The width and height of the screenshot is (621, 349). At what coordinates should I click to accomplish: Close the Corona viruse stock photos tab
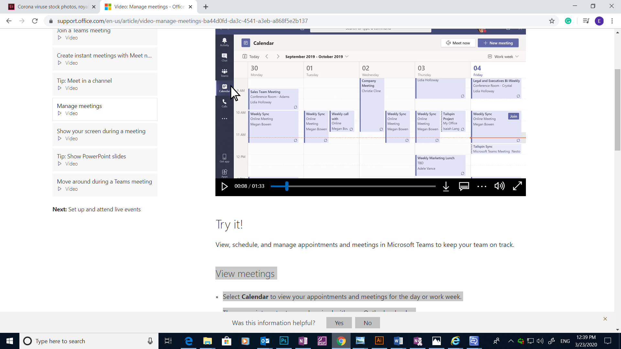coord(94,7)
